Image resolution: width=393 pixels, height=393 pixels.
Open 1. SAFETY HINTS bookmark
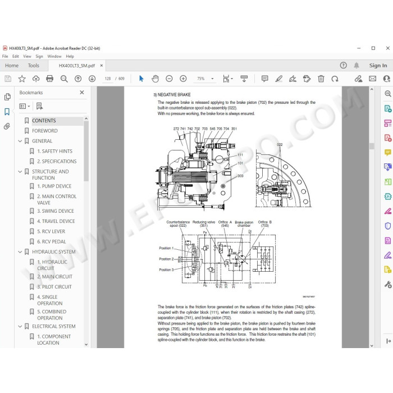click(54, 151)
